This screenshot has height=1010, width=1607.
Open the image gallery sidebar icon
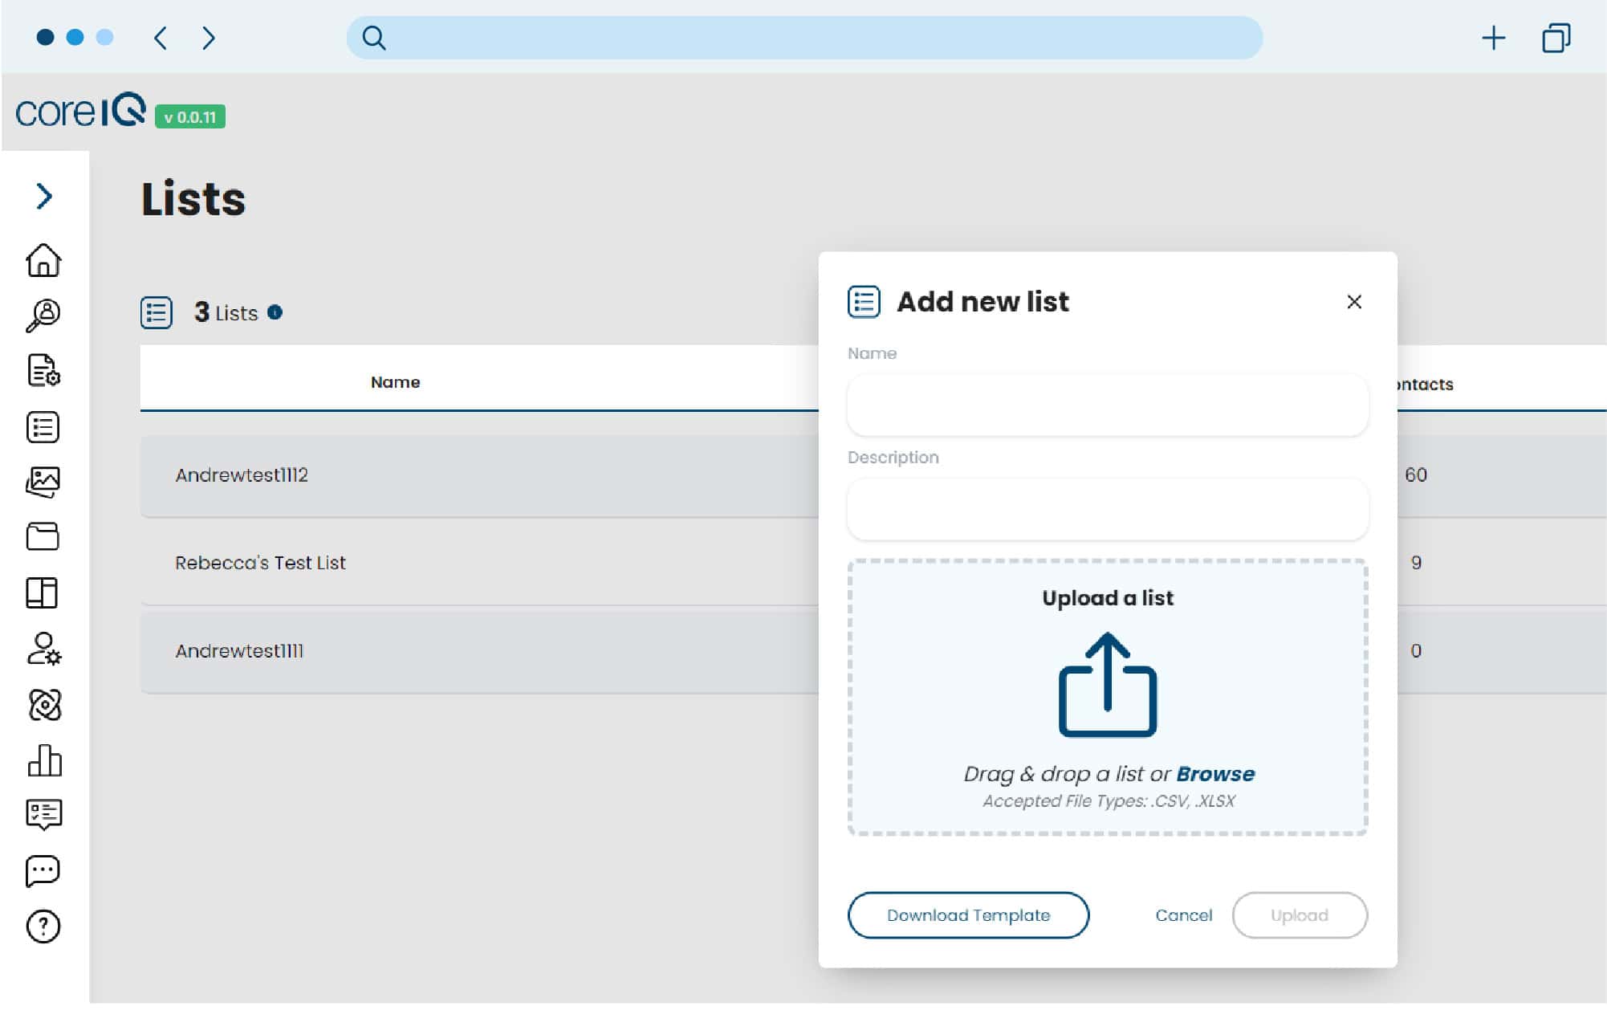(43, 482)
